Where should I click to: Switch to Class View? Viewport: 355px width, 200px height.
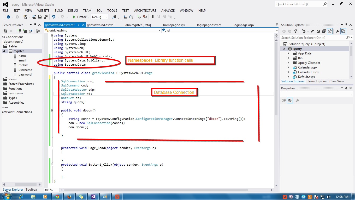click(336, 81)
